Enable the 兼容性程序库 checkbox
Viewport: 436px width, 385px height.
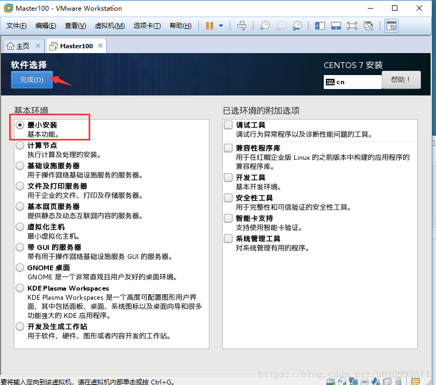[228, 148]
